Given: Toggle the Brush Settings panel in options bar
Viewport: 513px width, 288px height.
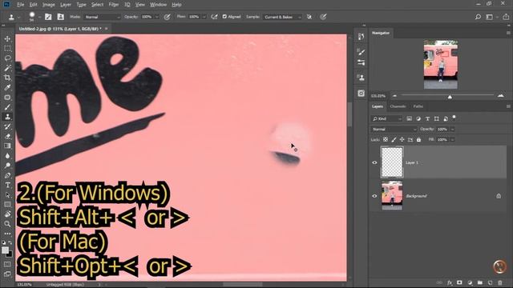Looking at the screenshot, I should pos(48,17).
